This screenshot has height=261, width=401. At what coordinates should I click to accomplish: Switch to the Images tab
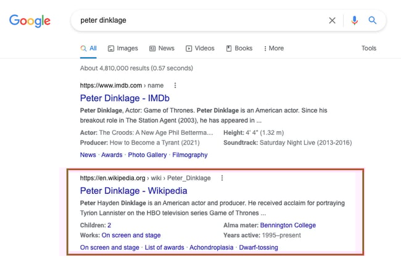point(123,48)
